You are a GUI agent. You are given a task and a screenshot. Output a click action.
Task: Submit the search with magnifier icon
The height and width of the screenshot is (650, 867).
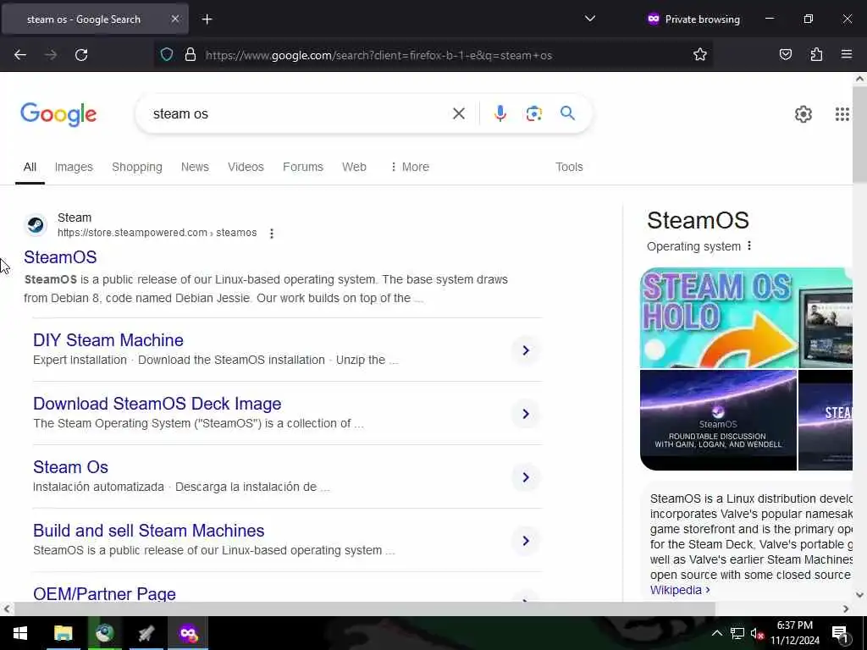(567, 113)
